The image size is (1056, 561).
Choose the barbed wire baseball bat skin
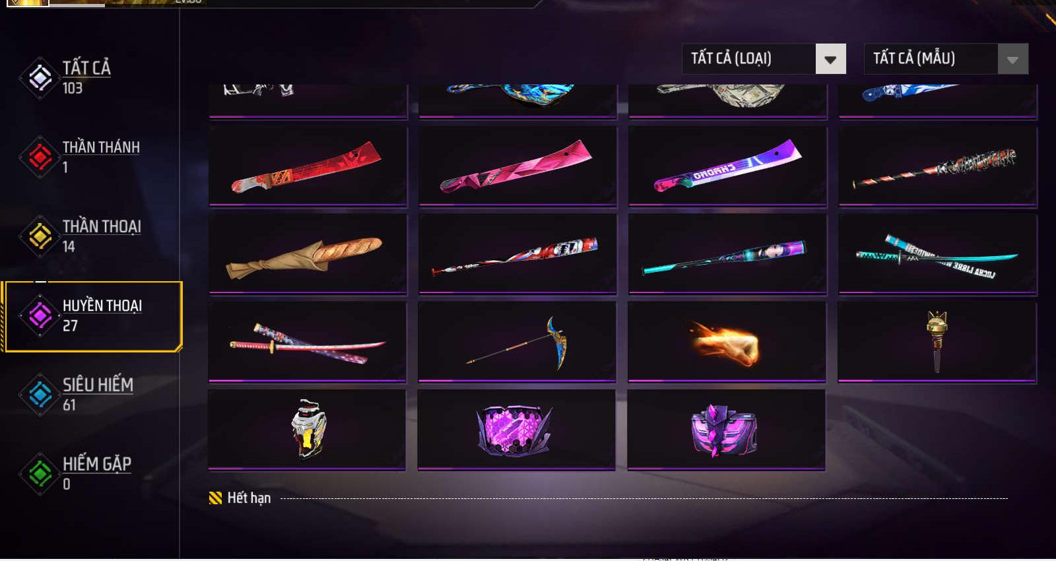click(937, 166)
